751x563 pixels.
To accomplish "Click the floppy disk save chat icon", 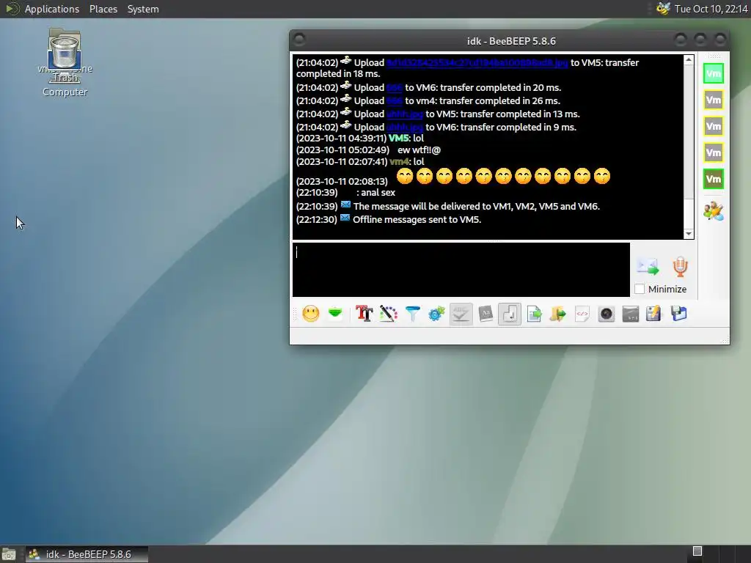I will click(678, 314).
